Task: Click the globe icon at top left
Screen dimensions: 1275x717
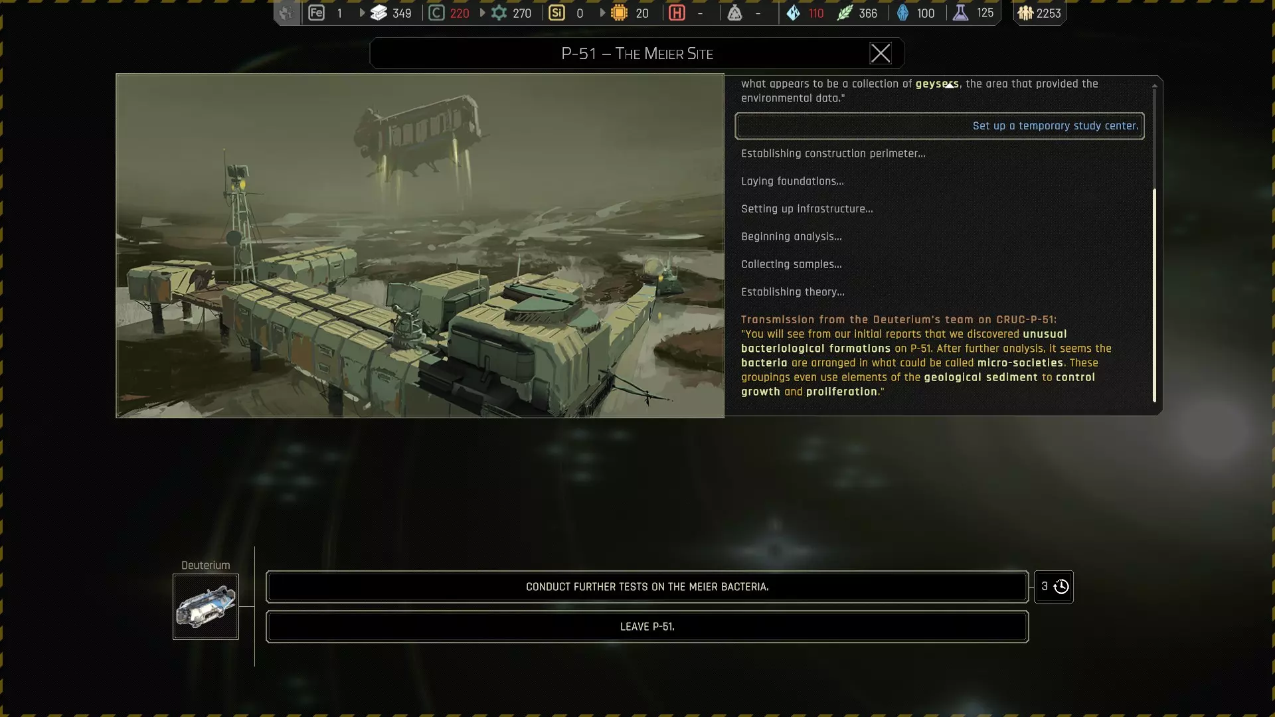Action: tap(286, 13)
